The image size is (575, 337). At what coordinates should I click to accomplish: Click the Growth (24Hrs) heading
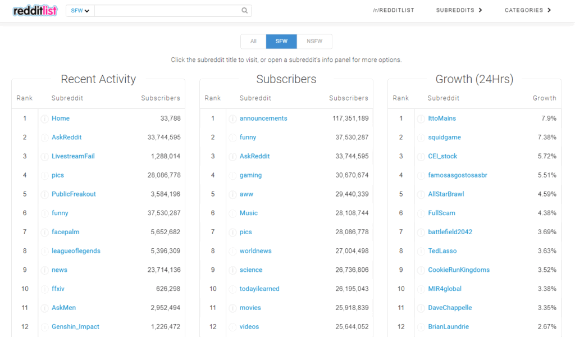pos(474,79)
